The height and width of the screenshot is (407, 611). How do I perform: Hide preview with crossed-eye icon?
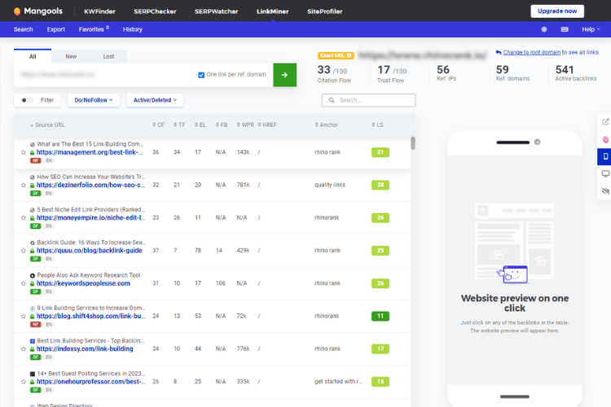coord(605,190)
